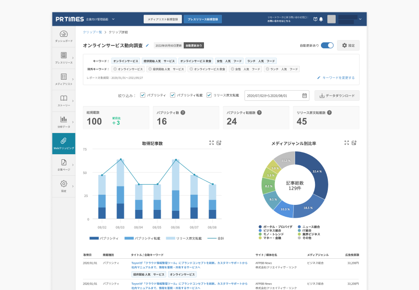Click the date range input field
The height and width of the screenshot is (290, 419).
pyautogui.click(x=277, y=96)
